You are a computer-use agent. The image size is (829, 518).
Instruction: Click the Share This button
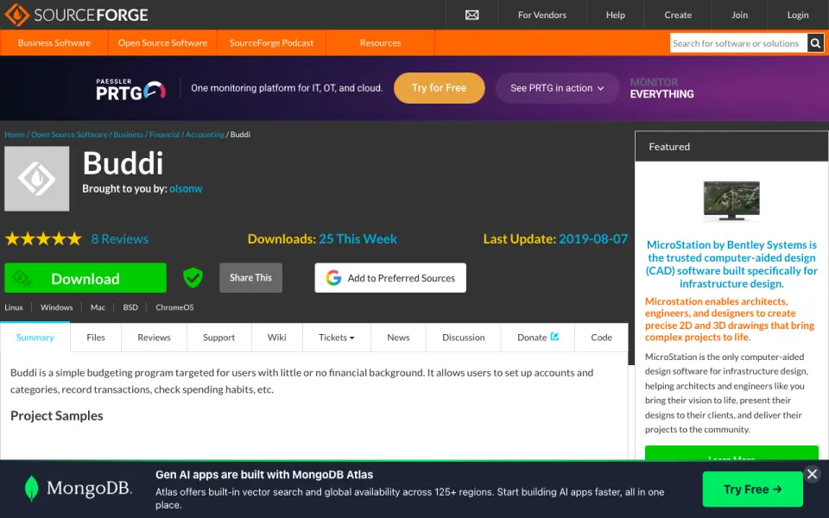(250, 277)
